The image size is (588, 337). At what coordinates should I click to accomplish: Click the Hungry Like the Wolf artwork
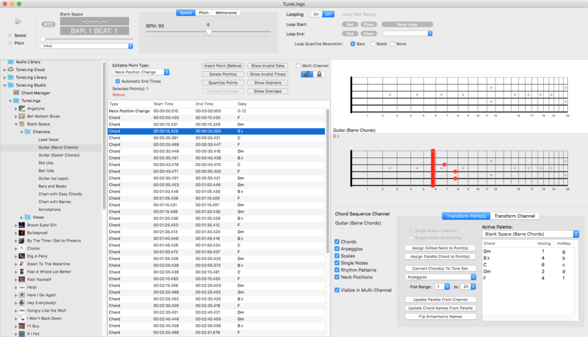[22, 311]
